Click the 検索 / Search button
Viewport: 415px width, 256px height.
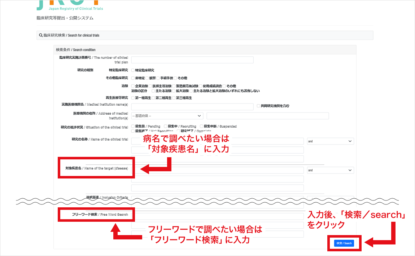pos(344,243)
